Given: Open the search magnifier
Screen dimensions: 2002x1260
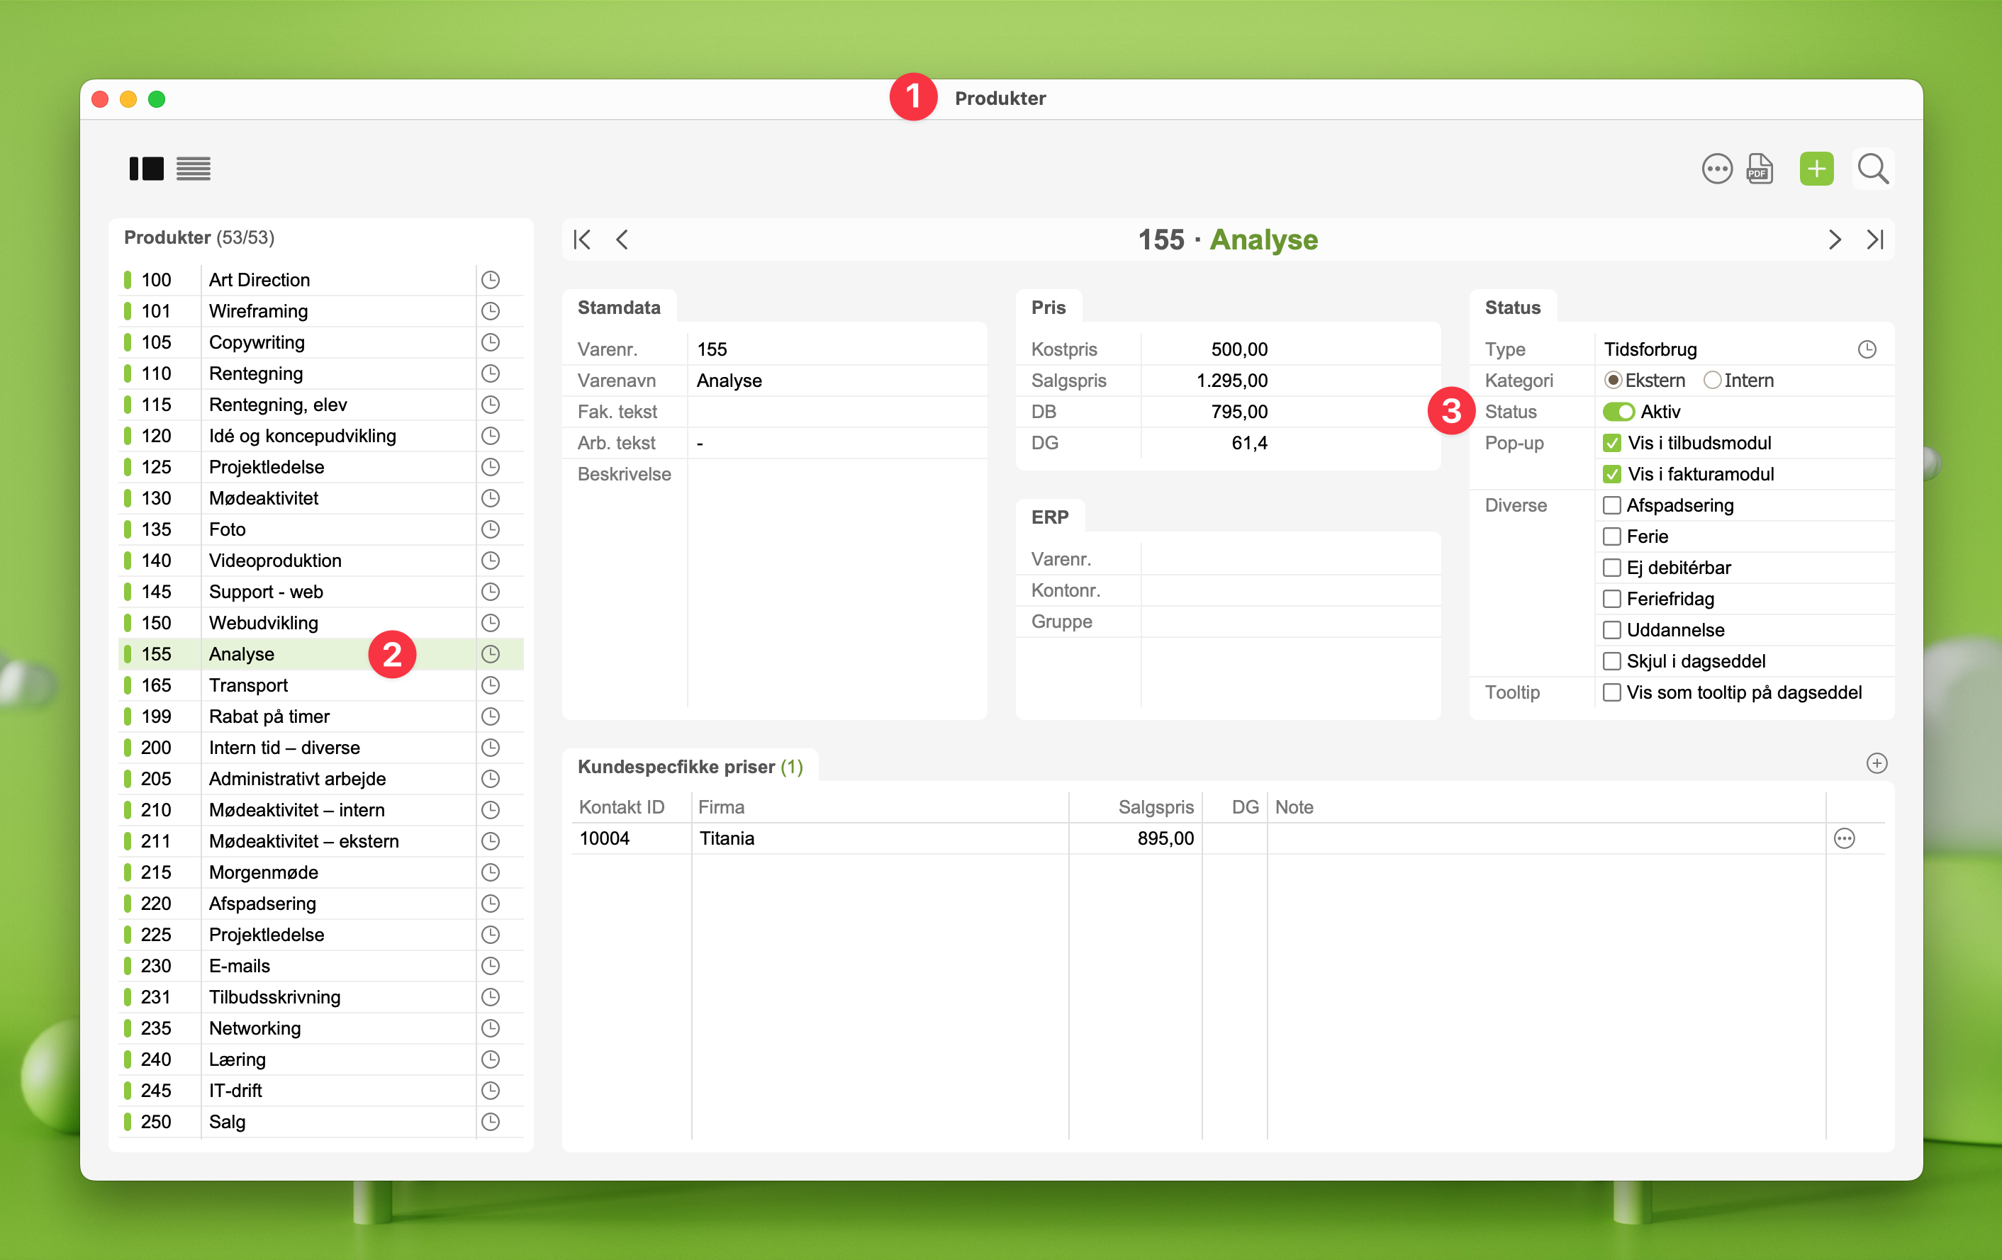Looking at the screenshot, I should point(1872,169).
